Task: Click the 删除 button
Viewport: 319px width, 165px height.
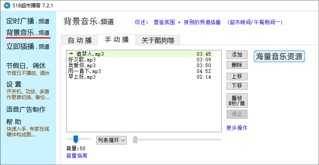Action: click(x=237, y=65)
